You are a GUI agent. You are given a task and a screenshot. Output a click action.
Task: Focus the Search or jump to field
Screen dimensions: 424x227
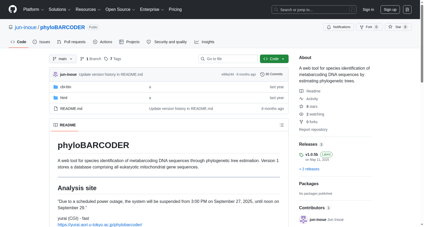314,10
